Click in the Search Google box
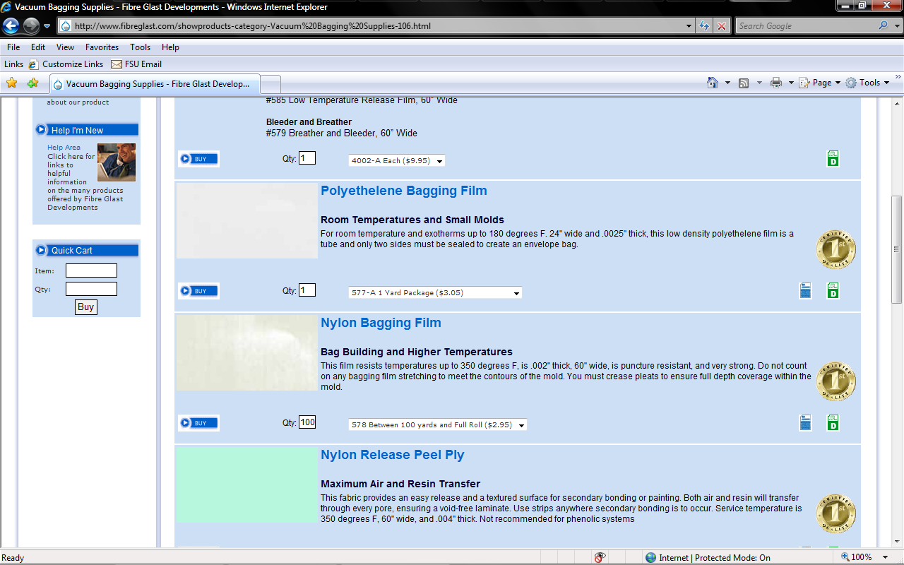This screenshot has width=904, height=565. click(x=805, y=26)
